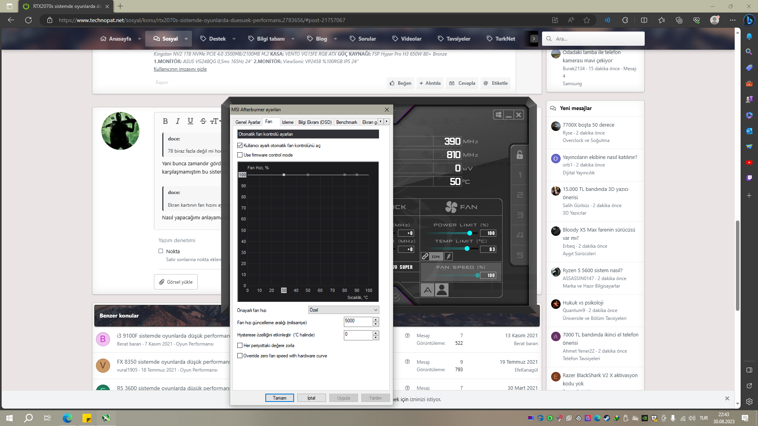The image size is (758, 426).
Task: Switch to the İzleme settings tab
Action: [x=287, y=122]
